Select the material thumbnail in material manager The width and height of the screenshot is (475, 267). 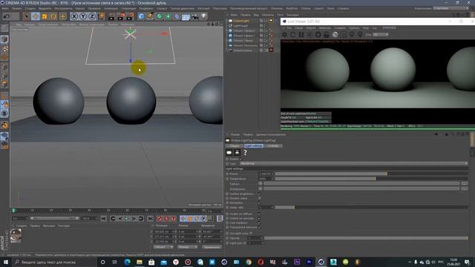pyautogui.click(x=16, y=236)
